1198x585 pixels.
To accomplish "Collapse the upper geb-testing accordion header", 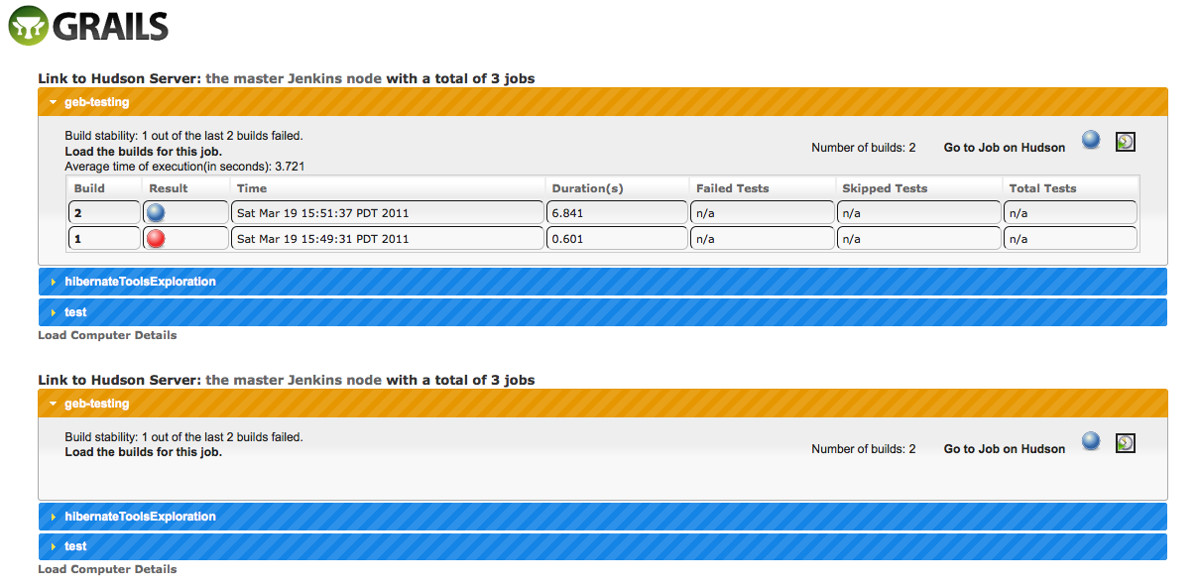I will click(x=603, y=101).
